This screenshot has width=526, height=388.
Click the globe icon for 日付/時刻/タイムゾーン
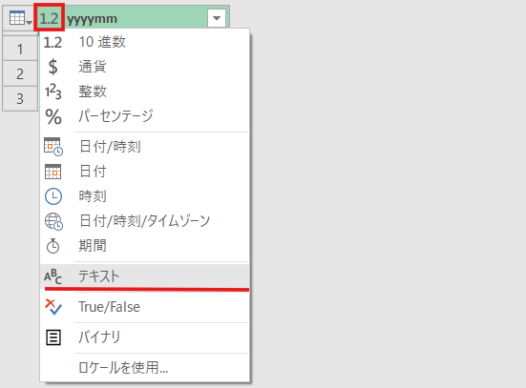point(53,221)
